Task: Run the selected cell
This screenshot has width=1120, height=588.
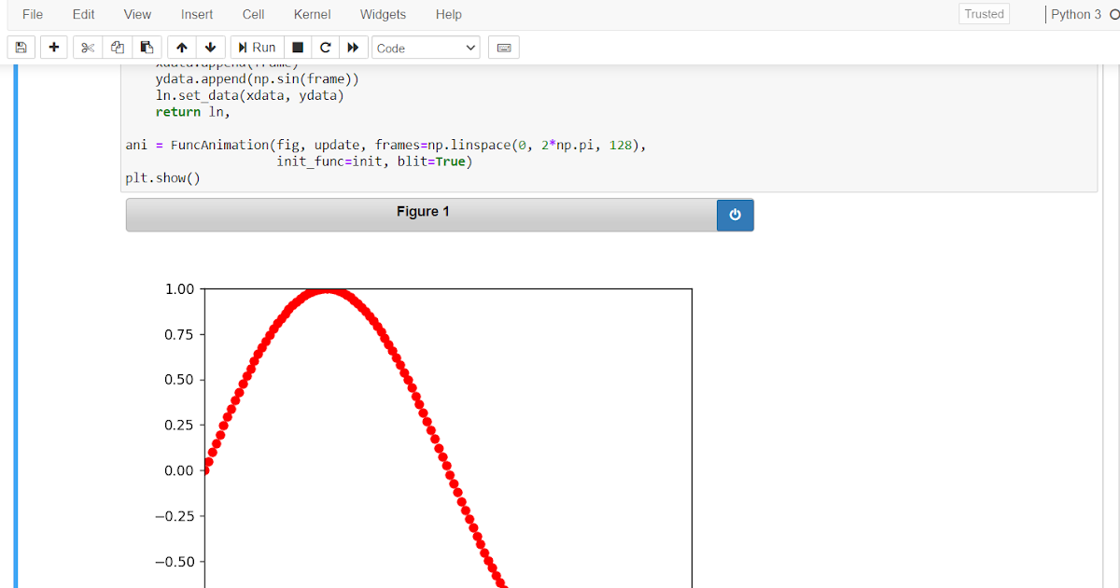Action: click(257, 47)
